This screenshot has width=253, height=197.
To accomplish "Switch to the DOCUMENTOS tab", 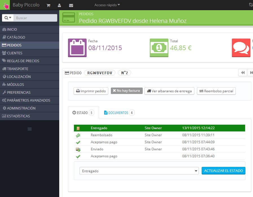I will pyautogui.click(x=119, y=113).
